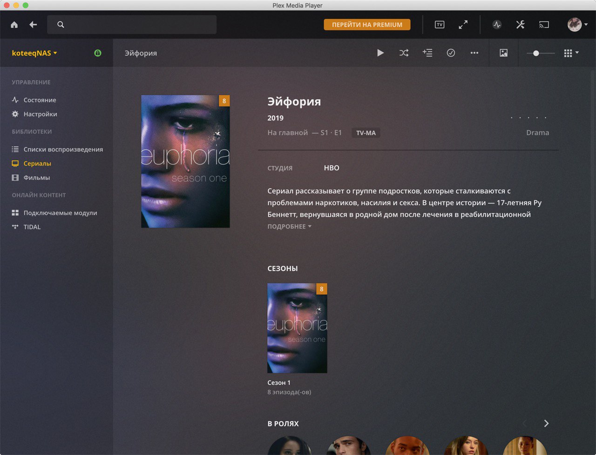Click the Состояние pulse icon

click(15, 100)
